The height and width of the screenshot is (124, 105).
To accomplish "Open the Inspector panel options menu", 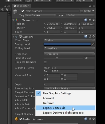I will coord(93,6).
